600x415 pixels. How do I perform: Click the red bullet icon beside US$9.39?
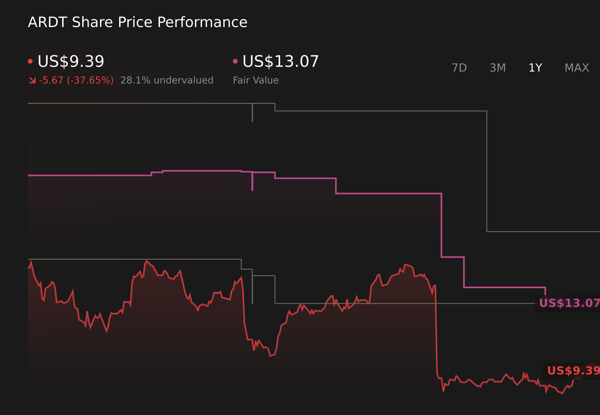click(x=30, y=60)
